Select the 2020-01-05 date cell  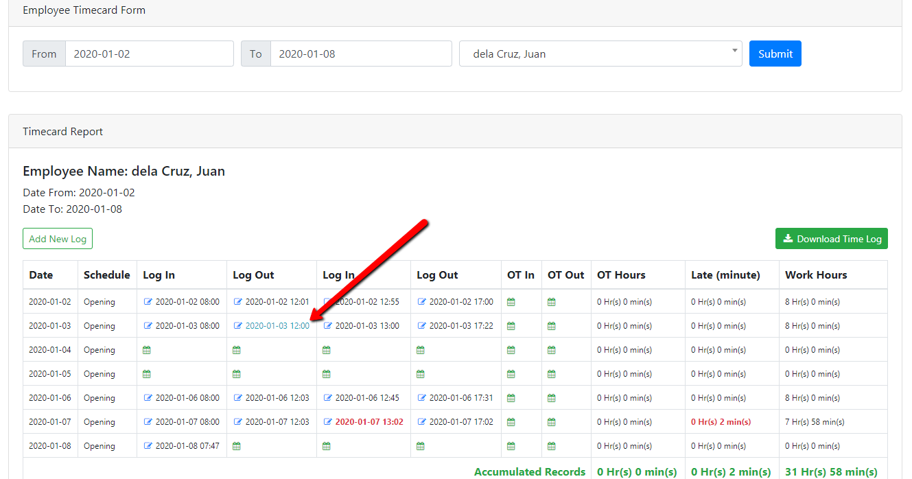pos(50,374)
